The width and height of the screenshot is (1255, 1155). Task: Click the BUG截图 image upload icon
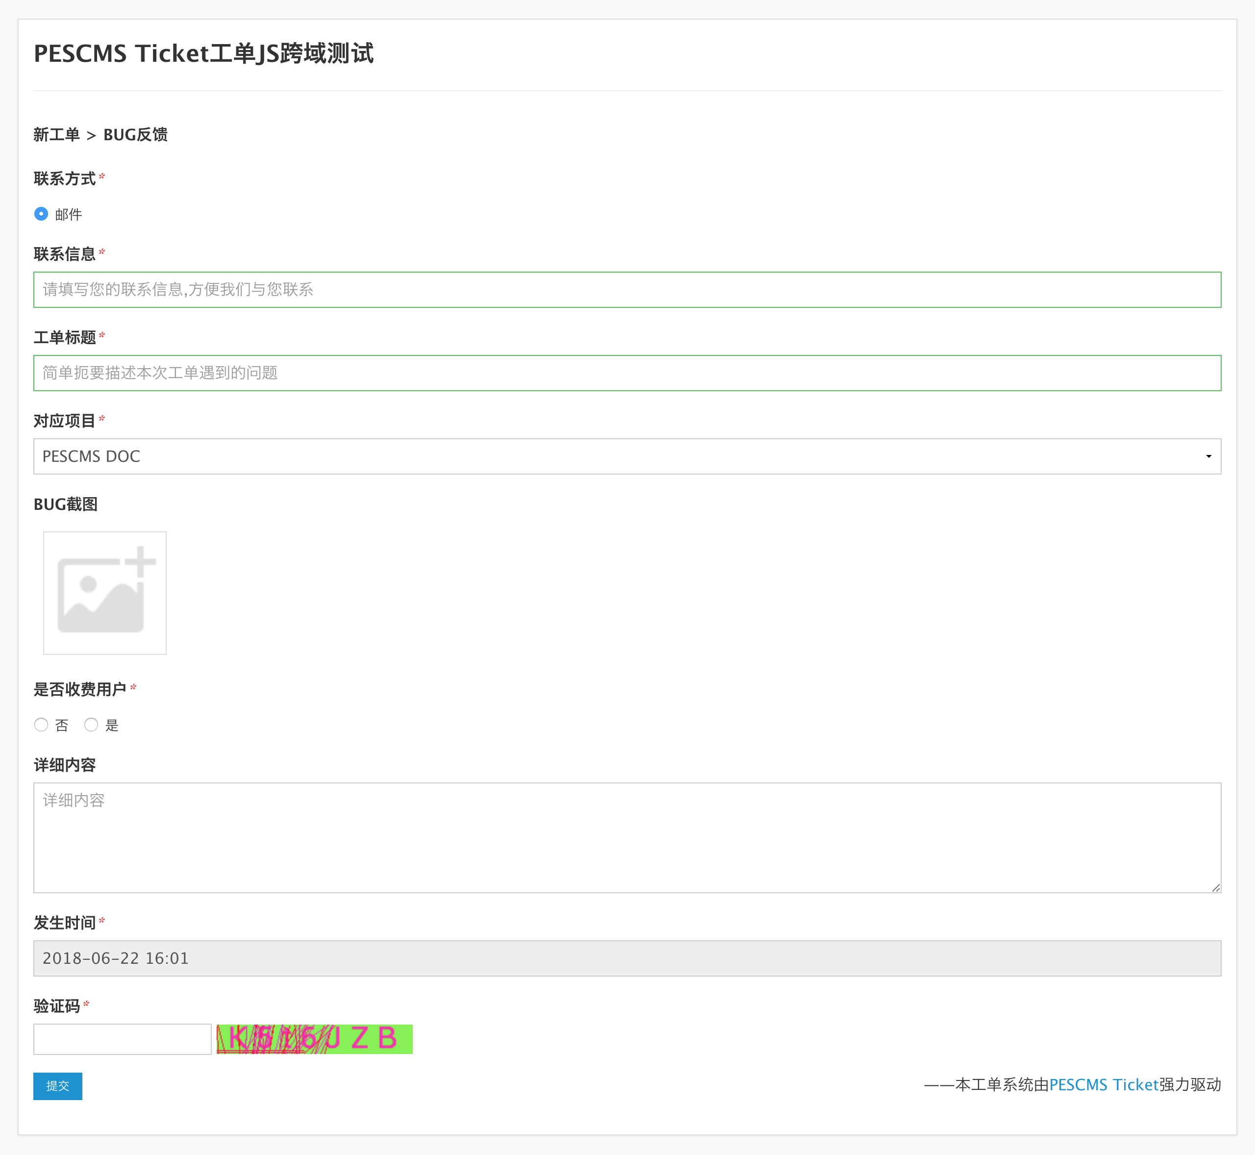pyautogui.click(x=105, y=593)
